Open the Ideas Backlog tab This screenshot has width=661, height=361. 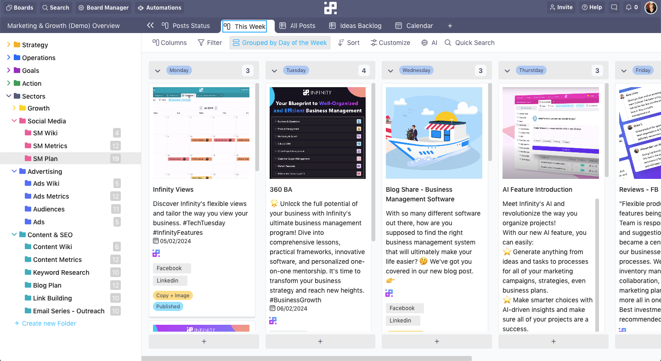click(355, 25)
